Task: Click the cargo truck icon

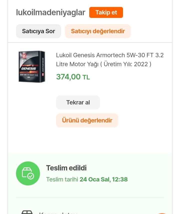Action: pyautogui.click(x=27, y=212)
